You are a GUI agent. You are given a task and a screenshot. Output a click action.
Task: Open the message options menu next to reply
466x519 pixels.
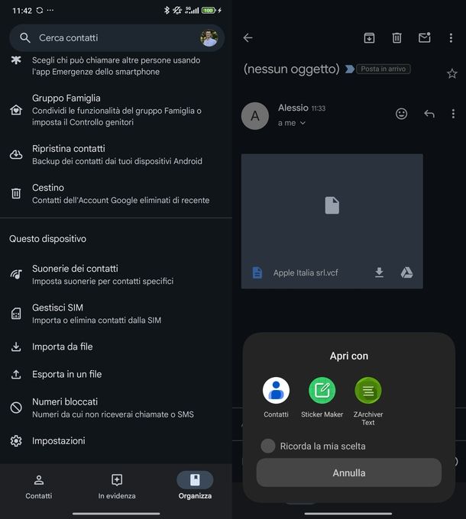[453, 114]
